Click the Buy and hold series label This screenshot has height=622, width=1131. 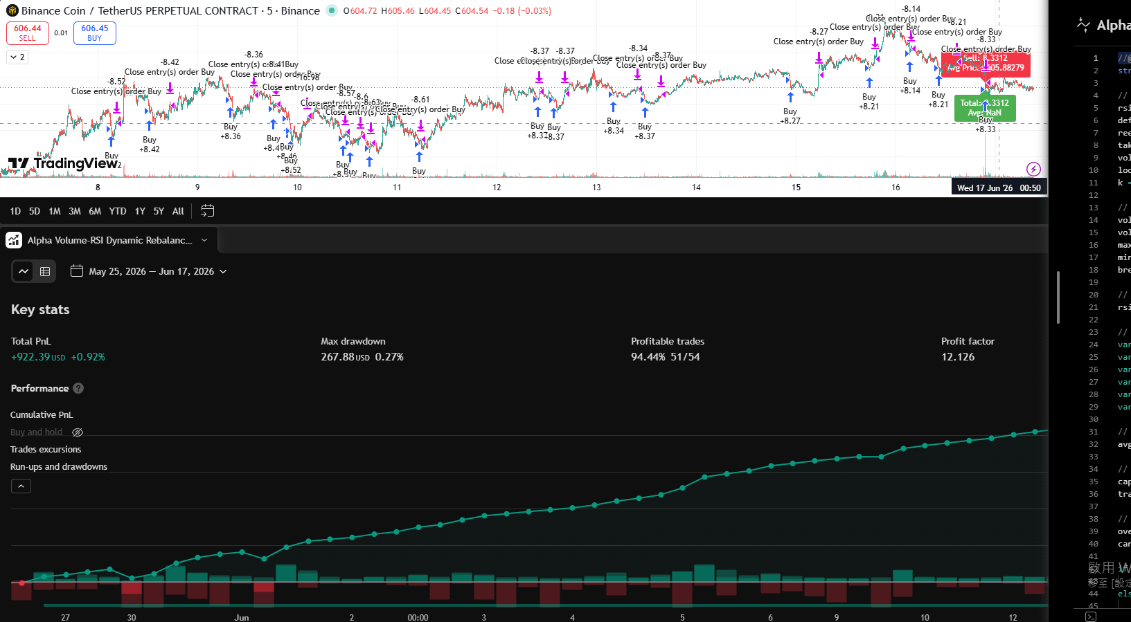(x=36, y=432)
